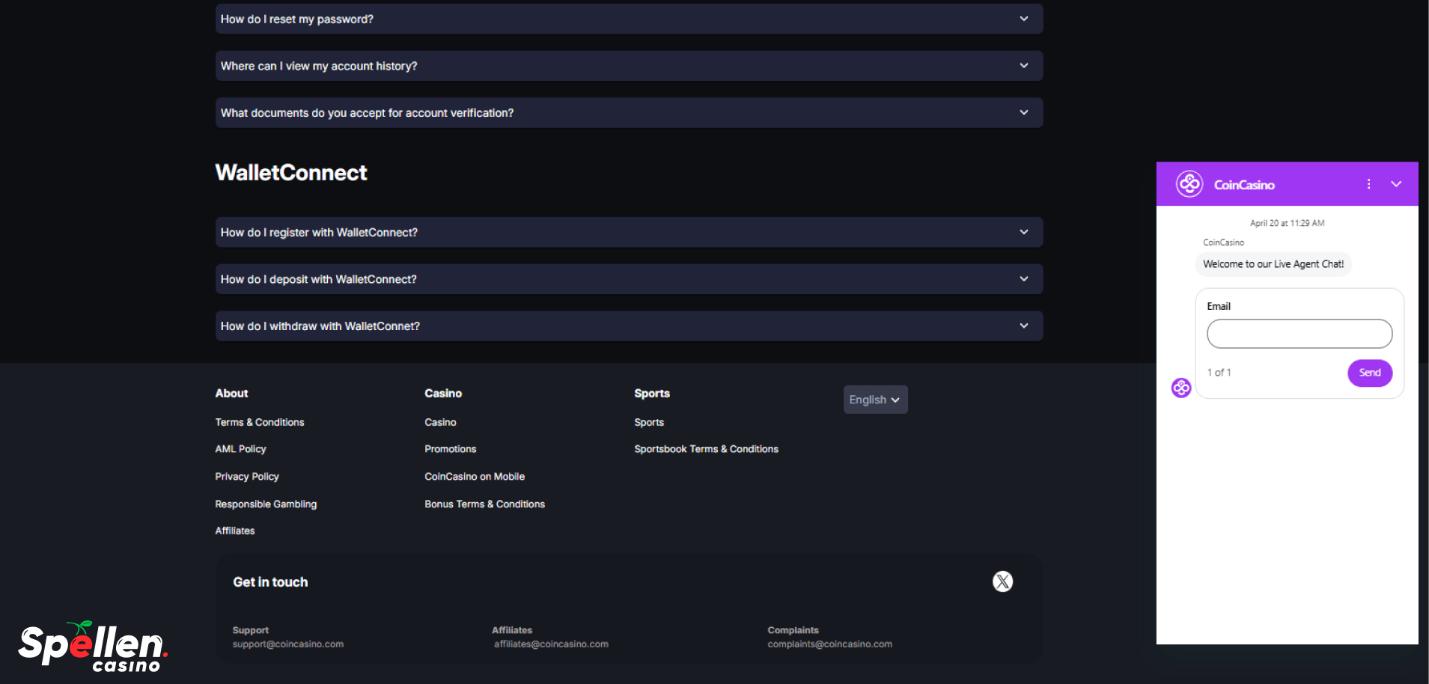Expand 'Where can I view my account history?'
Screen dimensions: 1429x684
(629, 66)
